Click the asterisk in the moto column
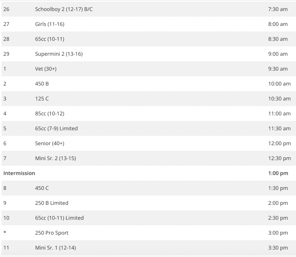The width and height of the screenshot is (296, 257). [x=5, y=233]
